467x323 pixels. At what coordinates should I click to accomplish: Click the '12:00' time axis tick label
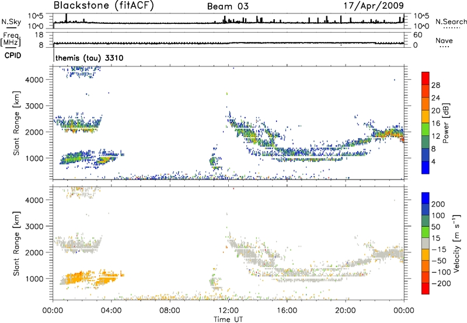[x=228, y=311]
